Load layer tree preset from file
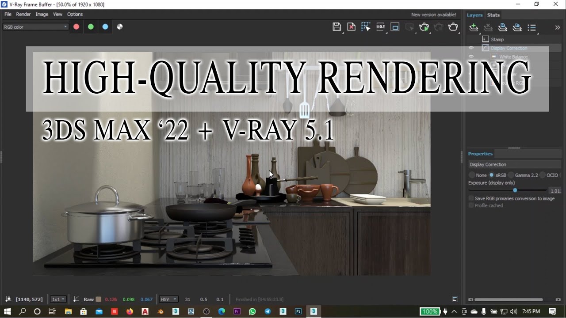Viewport: 566px width, 318px height. (x=517, y=27)
